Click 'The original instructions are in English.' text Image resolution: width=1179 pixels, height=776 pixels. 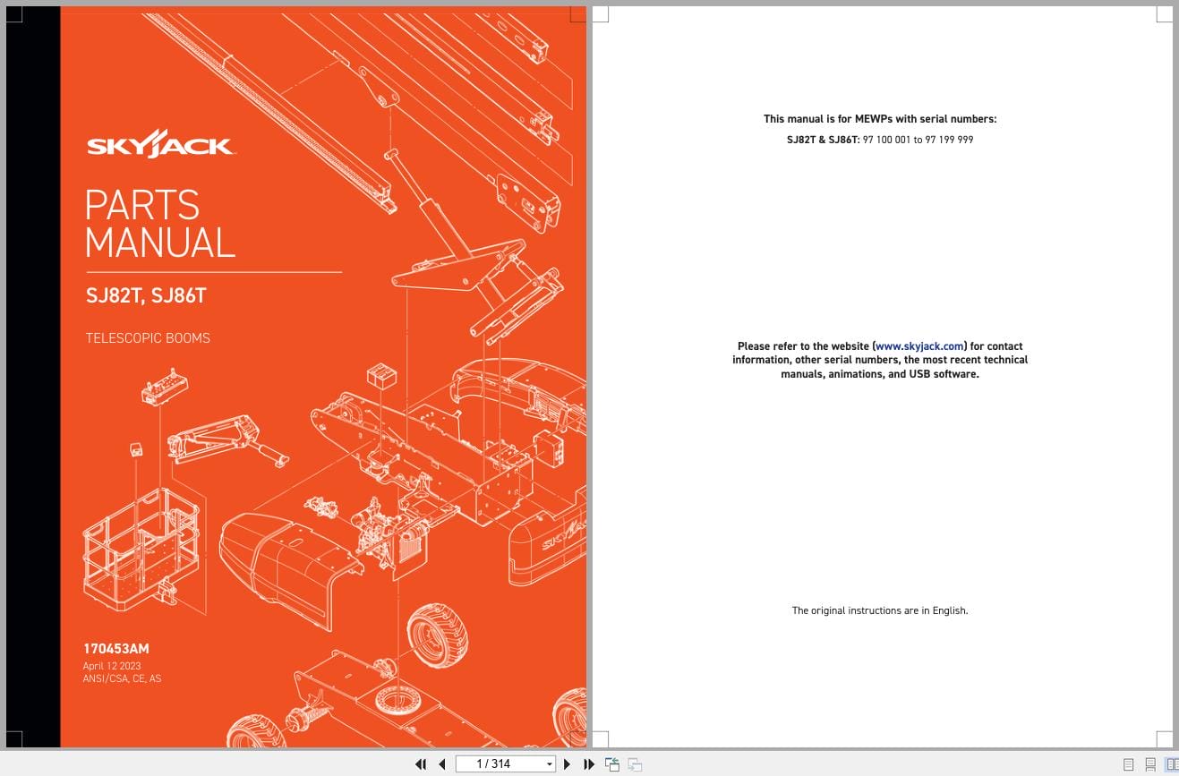[x=880, y=610]
